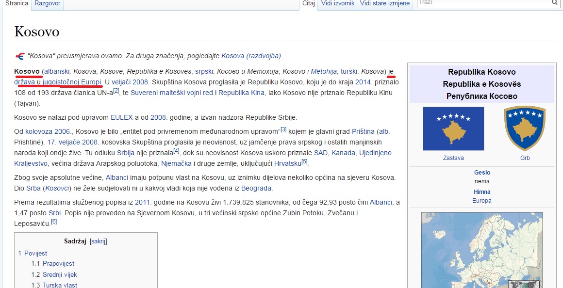Open the srpski language link
The image size is (563, 288).
tap(204, 71)
